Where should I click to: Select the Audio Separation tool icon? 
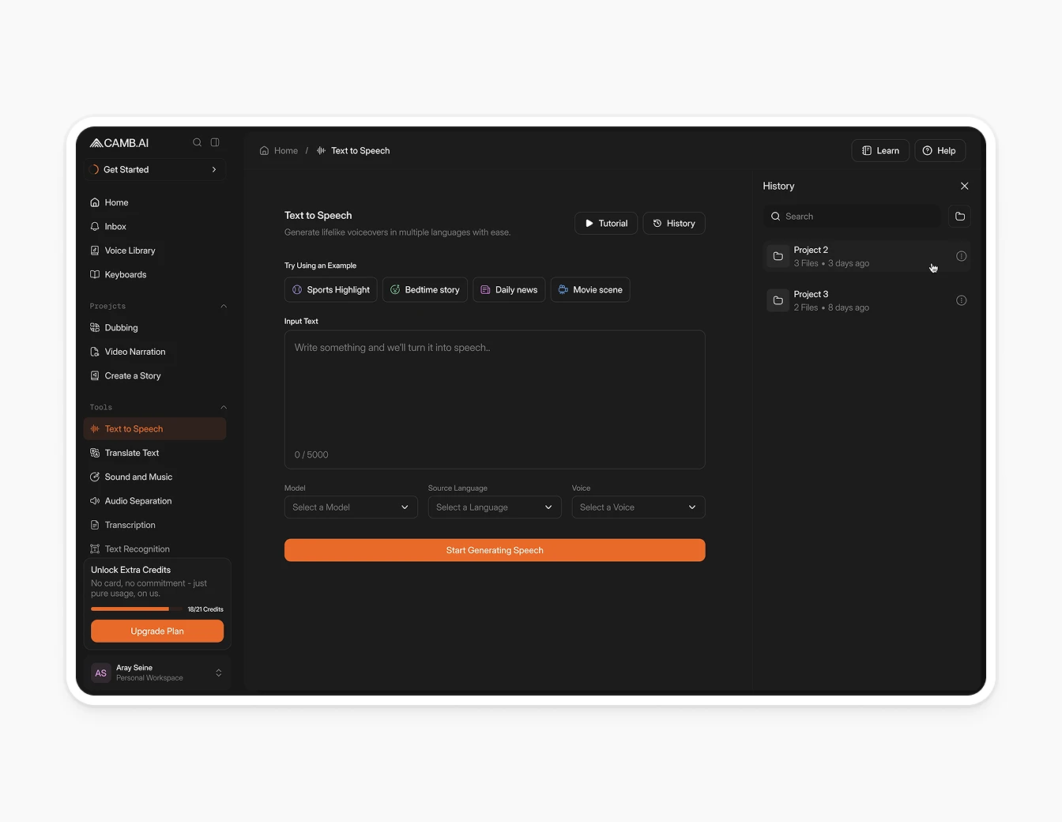tap(94, 500)
